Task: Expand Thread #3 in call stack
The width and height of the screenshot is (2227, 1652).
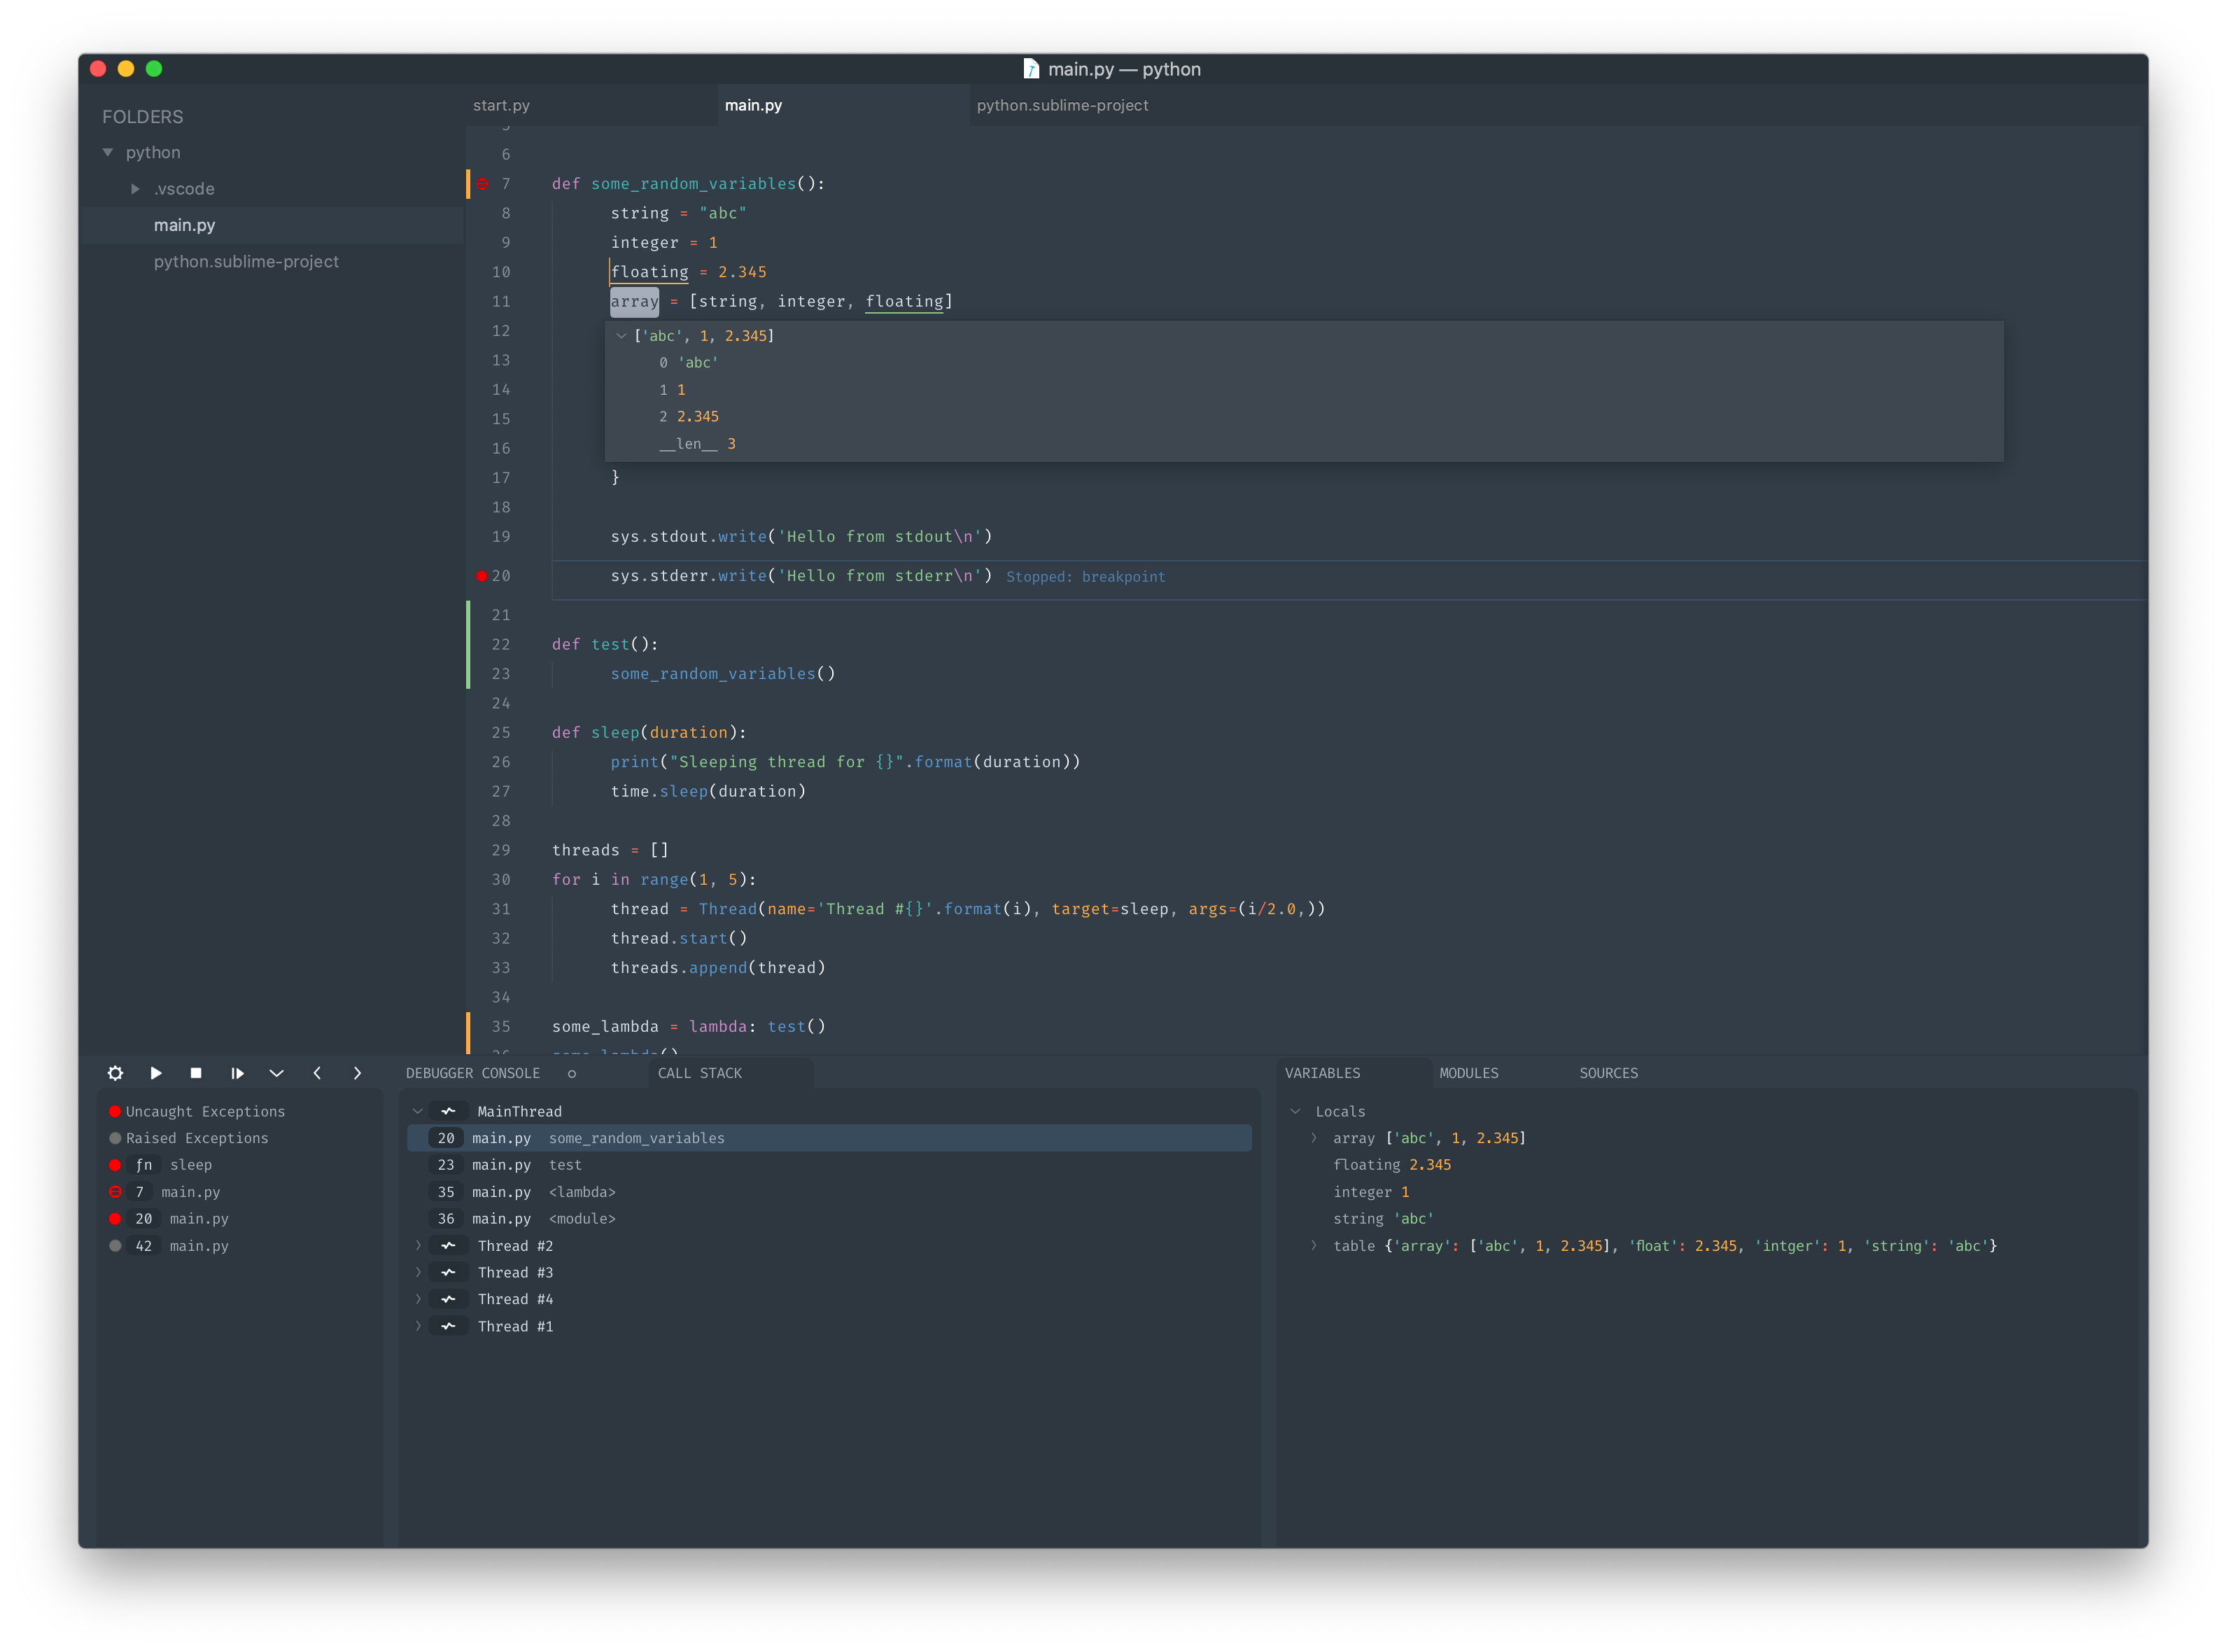Action: click(418, 1272)
